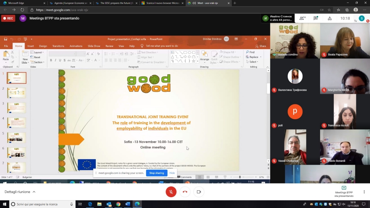The height and width of the screenshot is (208, 370).
Task: Click Find in Editing group
Action: [250, 52]
